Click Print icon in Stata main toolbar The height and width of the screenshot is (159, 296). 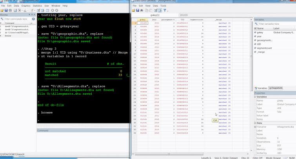tap(10, 10)
